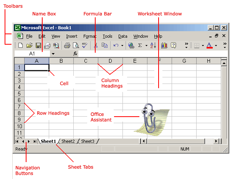Open the Data menu
230x179 pixels.
123,36
